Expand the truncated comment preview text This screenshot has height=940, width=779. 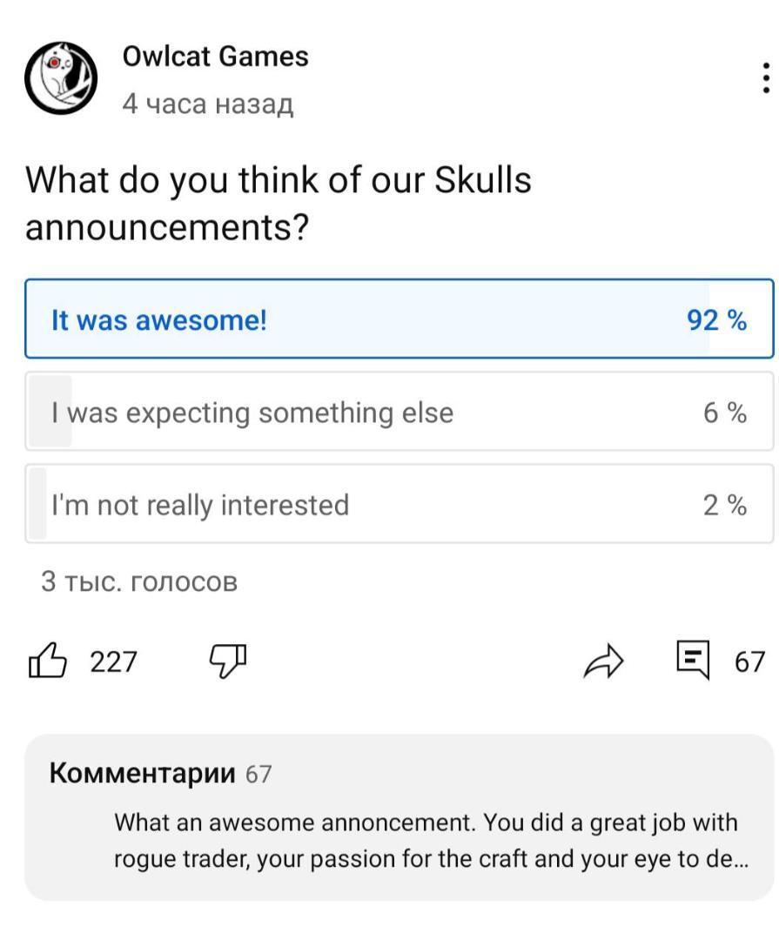pyautogui.click(x=426, y=841)
